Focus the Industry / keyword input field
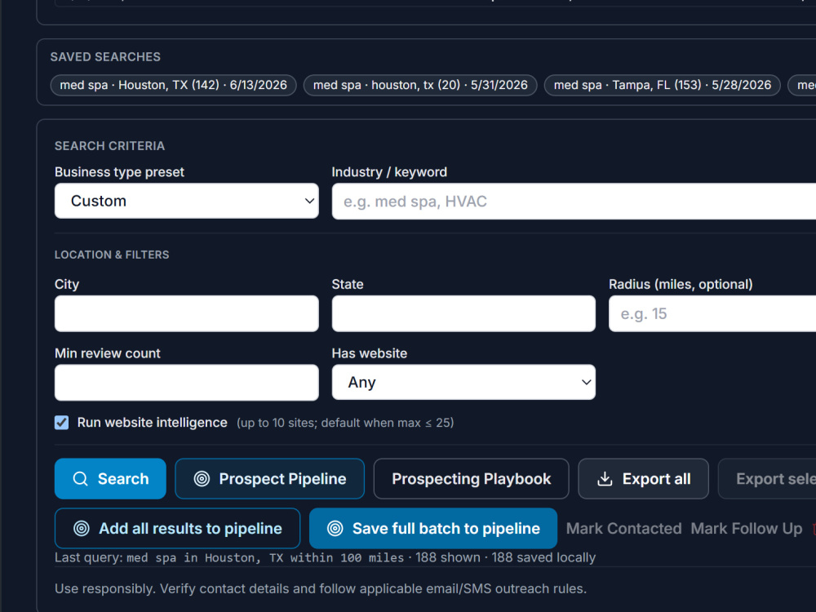 coord(574,202)
